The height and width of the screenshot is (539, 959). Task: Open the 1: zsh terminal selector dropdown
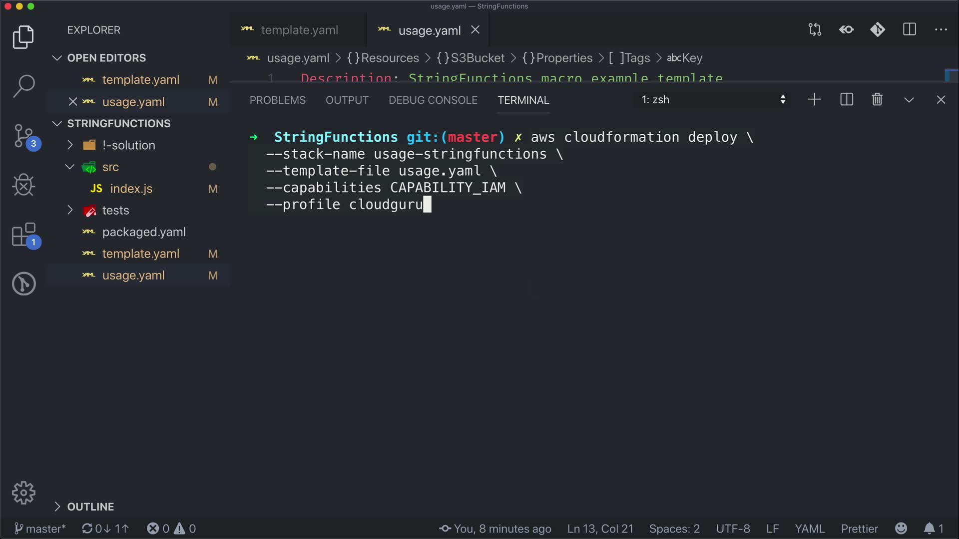(x=713, y=100)
